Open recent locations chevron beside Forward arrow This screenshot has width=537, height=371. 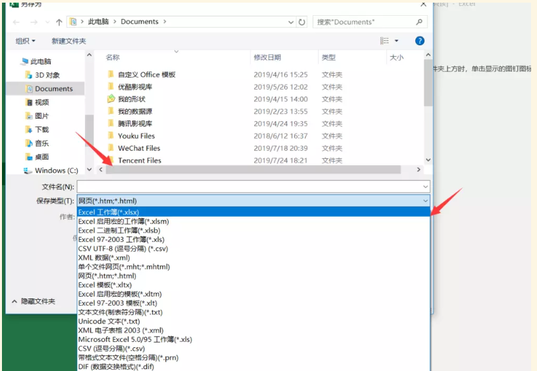[47, 22]
